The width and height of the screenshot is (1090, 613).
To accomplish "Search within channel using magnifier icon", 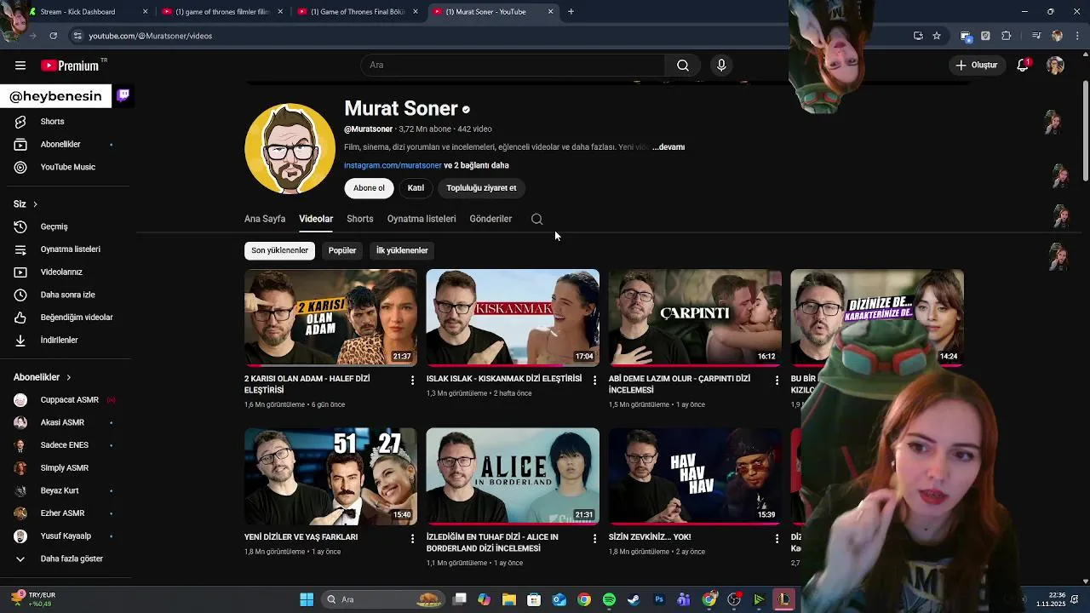I will (536, 220).
